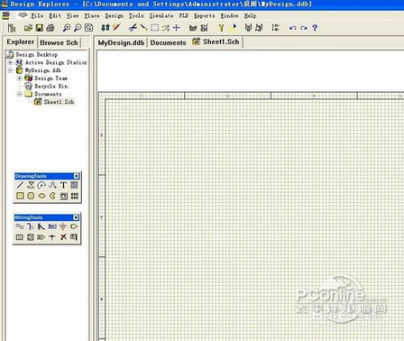Close the WiringTools floating palette
This screenshot has height=341, width=404.
(77, 217)
